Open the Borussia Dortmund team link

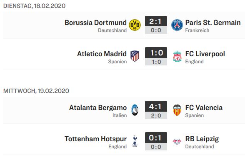(95, 22)
